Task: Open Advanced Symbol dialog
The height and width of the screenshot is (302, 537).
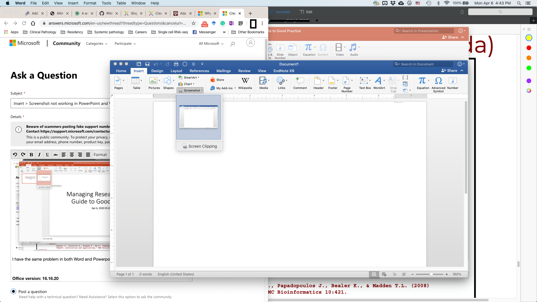Action: tap(438, 84)
